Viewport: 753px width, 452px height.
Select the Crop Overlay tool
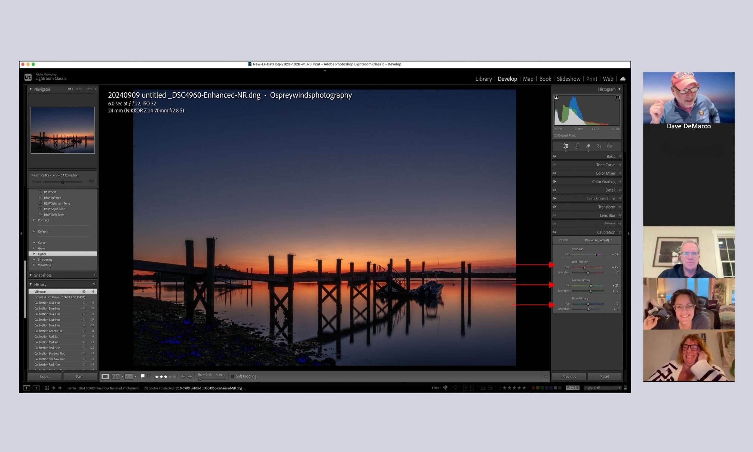(577, 146)
